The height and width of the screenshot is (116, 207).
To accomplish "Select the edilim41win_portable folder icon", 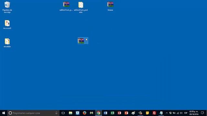I will click(x=81, y=7).
